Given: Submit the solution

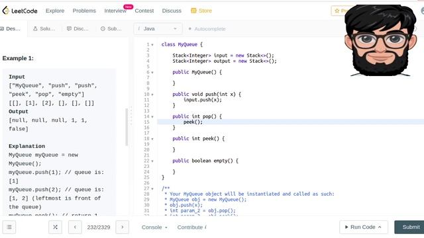Looking at the screenshot, I should click(x=409, y=227).
